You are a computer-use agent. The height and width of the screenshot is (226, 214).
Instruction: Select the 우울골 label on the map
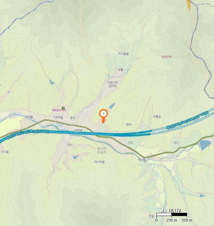point(157,117)
